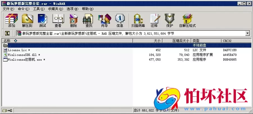Open the 命令(C) menu
This screenshot has width=253, height=114.
tap(24, 9)
